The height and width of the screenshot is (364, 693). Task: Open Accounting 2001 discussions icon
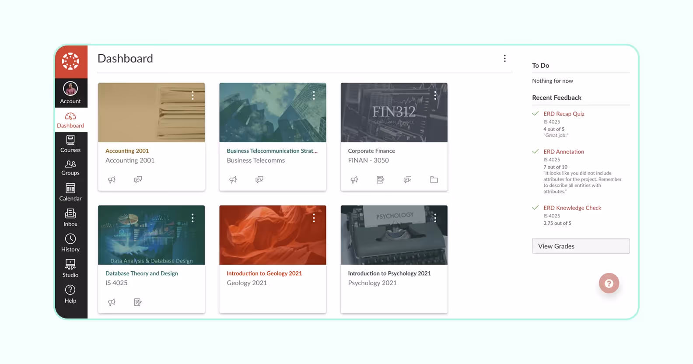pyautogui.click(x=138, y=179)
